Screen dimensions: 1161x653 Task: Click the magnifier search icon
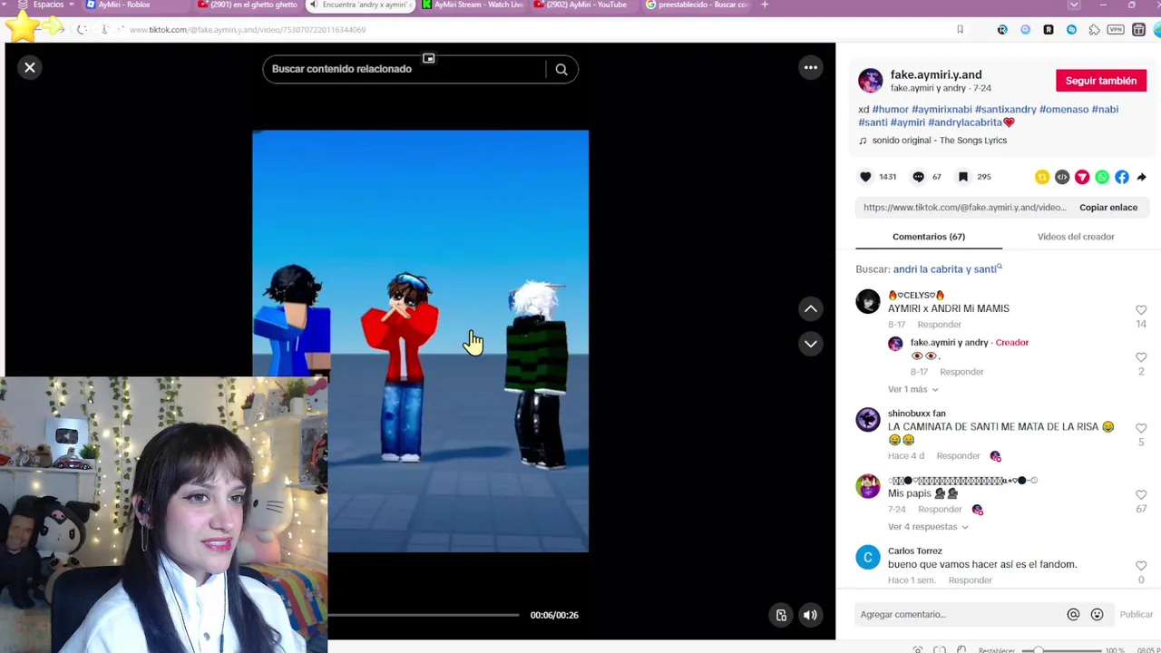point(561,69)
